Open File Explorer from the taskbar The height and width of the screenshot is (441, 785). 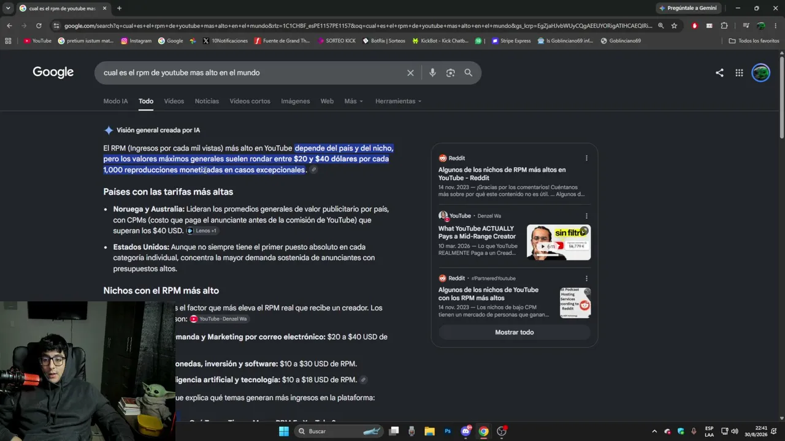pyautogui.click(x=429, y=431)
